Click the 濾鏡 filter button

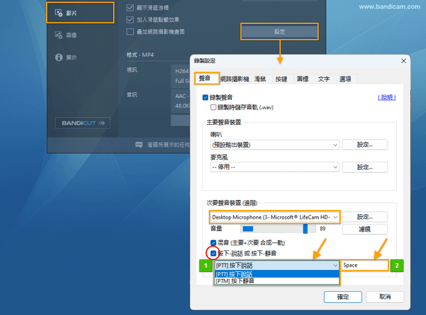365,229
